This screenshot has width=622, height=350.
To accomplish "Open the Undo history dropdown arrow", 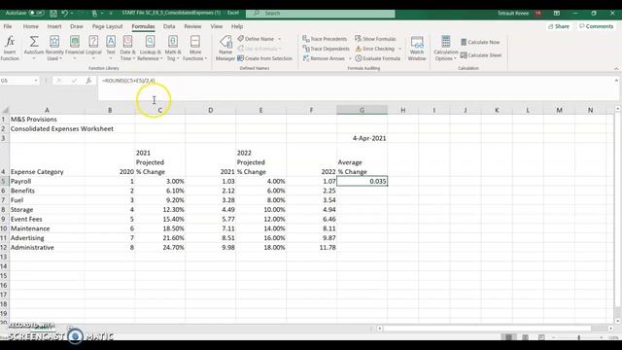I will 72,13.
